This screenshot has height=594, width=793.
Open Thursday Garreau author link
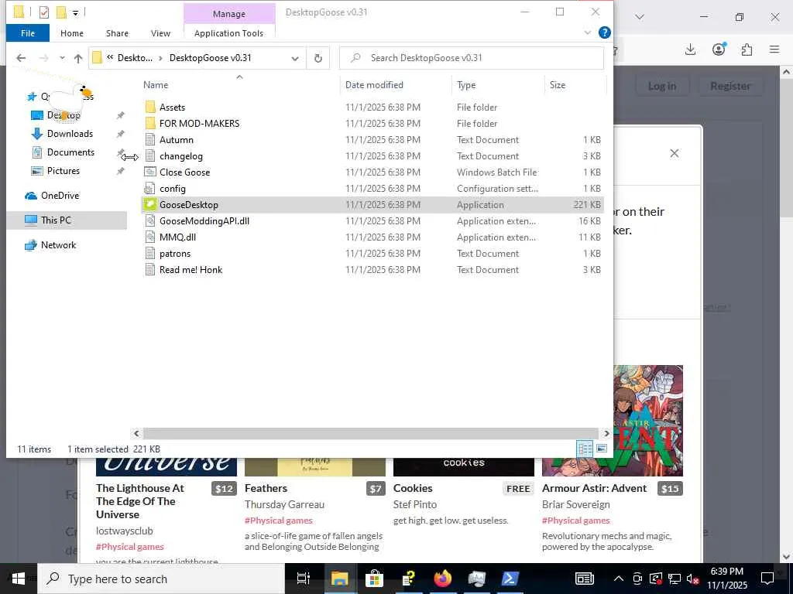(284, 504)
